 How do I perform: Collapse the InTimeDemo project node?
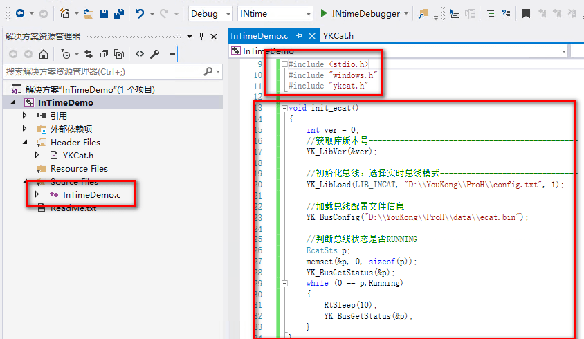click(x=13, y=102)
